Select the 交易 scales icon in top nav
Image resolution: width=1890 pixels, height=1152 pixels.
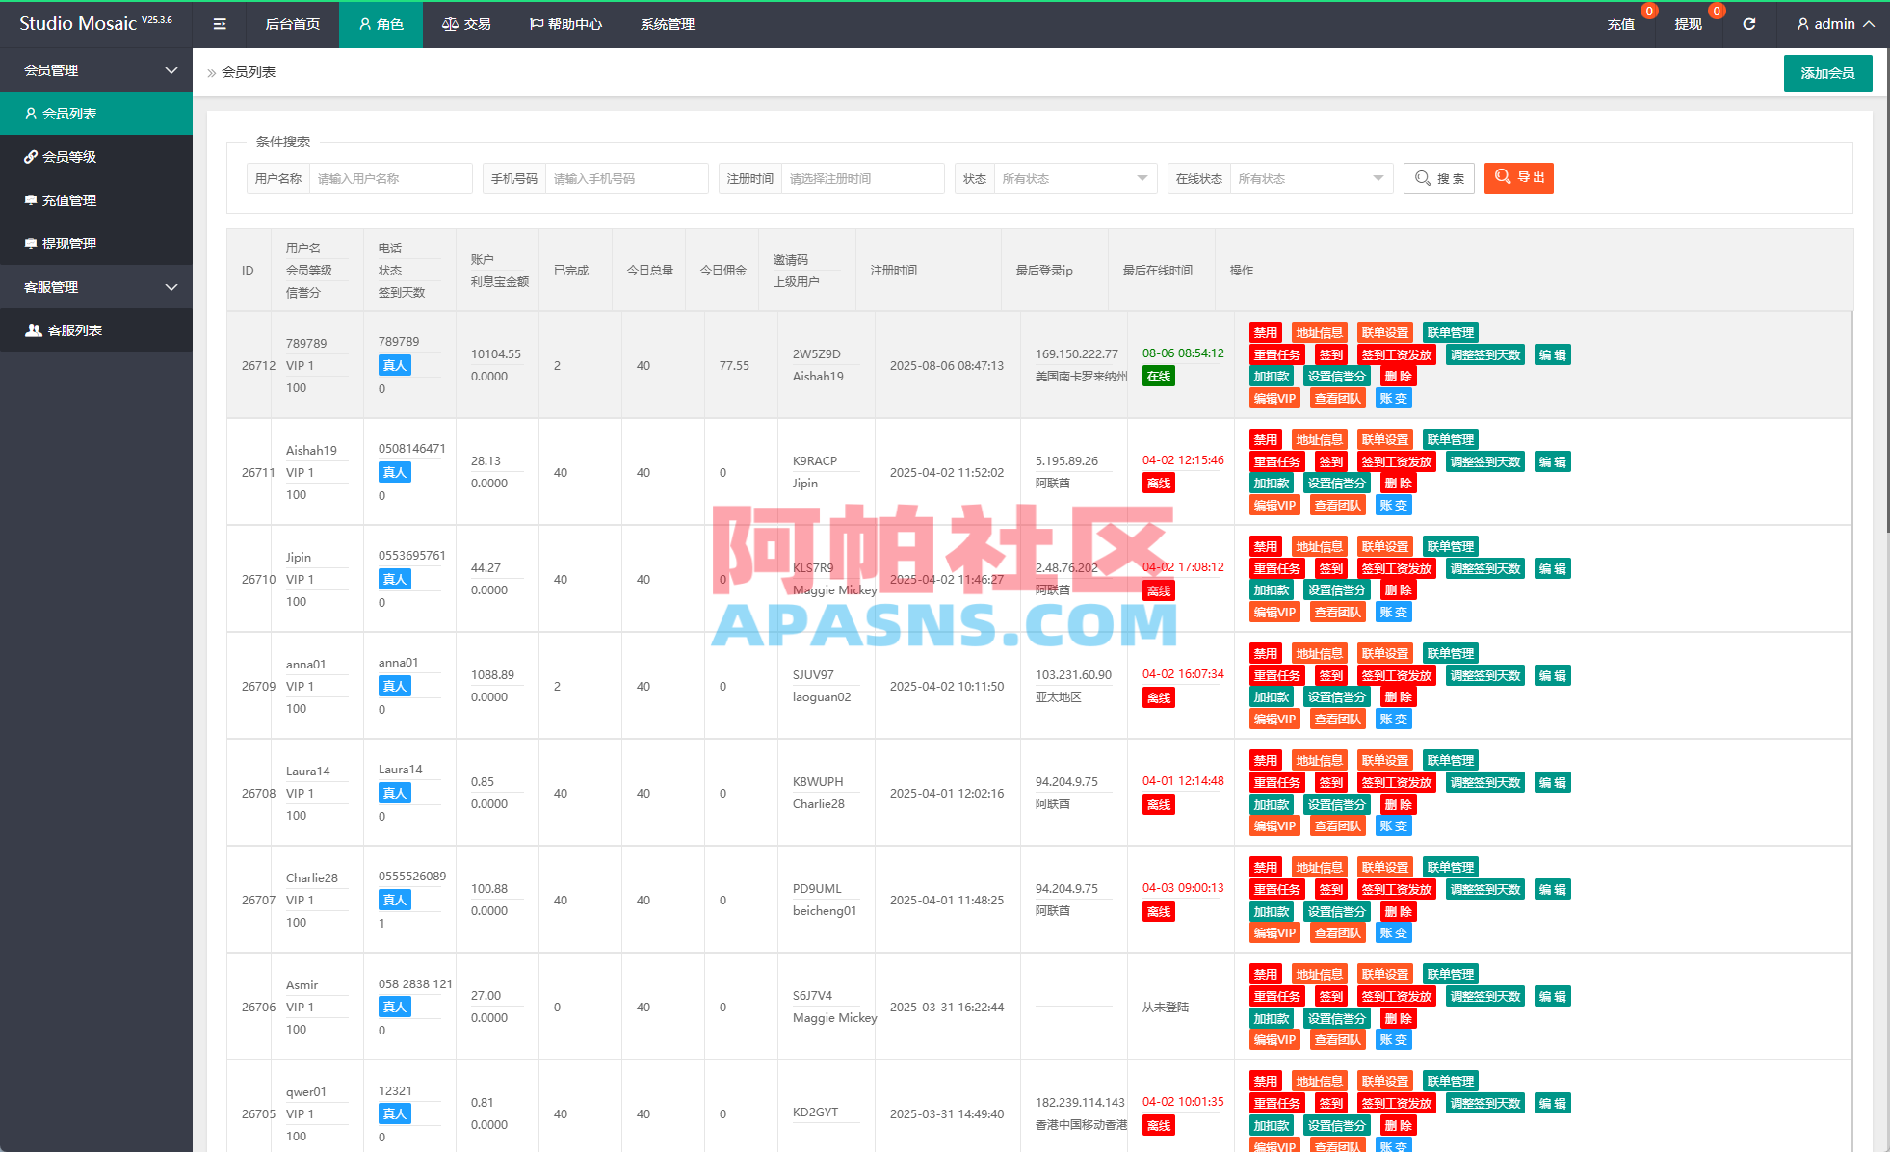(x=450, y=24)
